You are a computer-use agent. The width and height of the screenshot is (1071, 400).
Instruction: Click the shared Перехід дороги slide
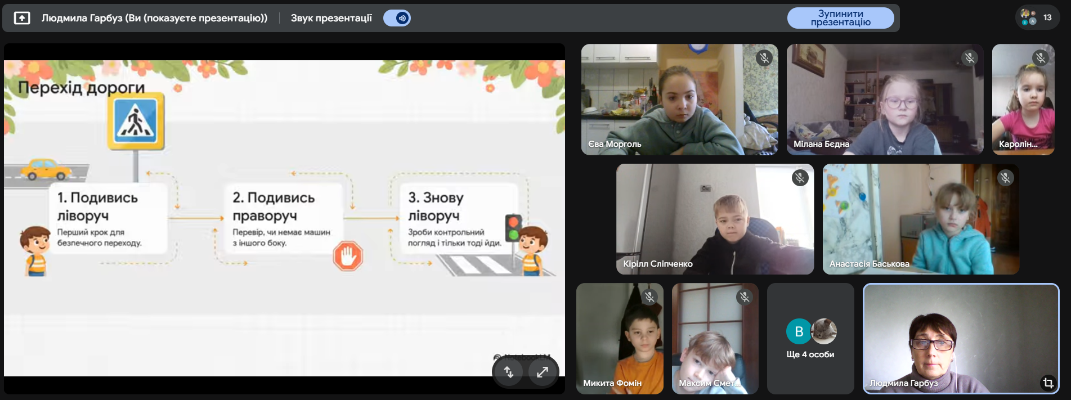pos(284,218)
